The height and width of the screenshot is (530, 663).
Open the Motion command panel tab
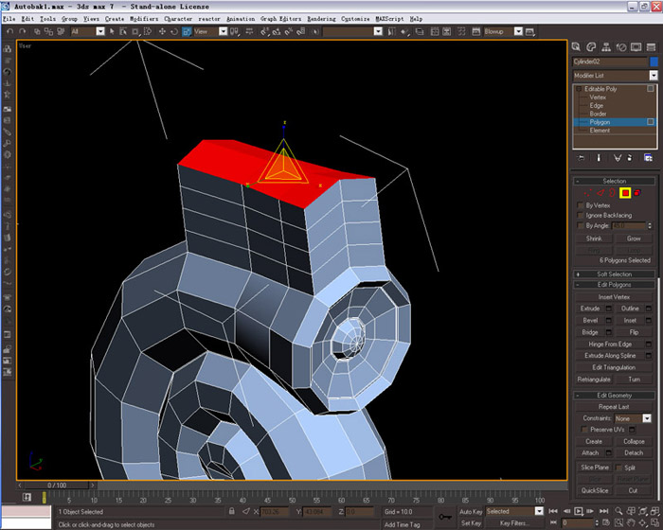pyautogui.click(x=620, y=47)
